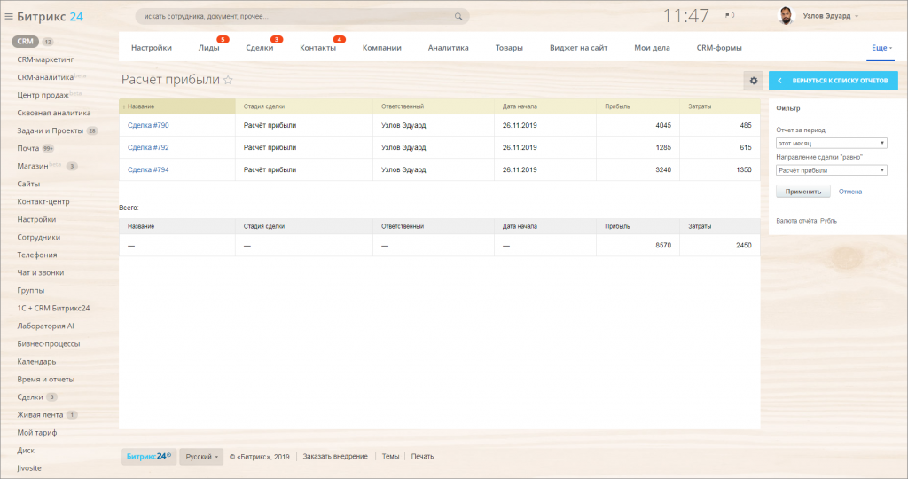The image size is (908, 479).
Task: Open Мой тариф in sidebar
Action: [37, 433]
